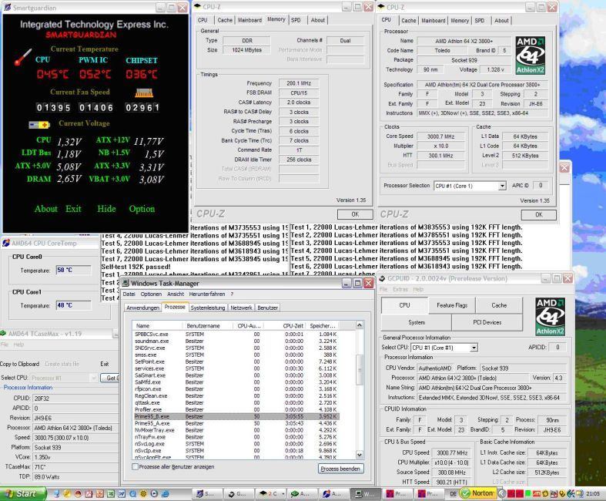The width and height of the screenshot is (606, 501).
Task: Open Internet Explorer icon in Quick Launch
Action: click(x=165, y=493)
